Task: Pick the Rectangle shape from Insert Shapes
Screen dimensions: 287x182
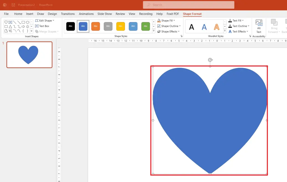Action: click(x=23, y=22)
